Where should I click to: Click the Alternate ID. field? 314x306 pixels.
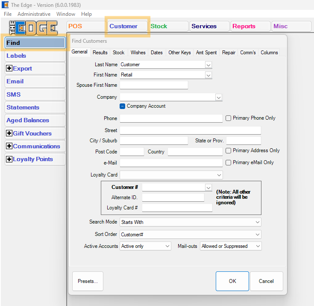173,197
